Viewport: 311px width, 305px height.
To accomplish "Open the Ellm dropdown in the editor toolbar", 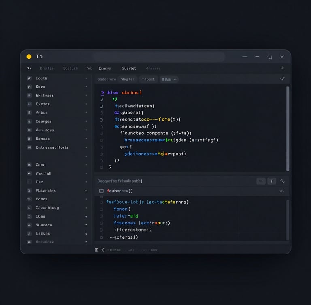I will pyautogui.click(x=169, y=79).
